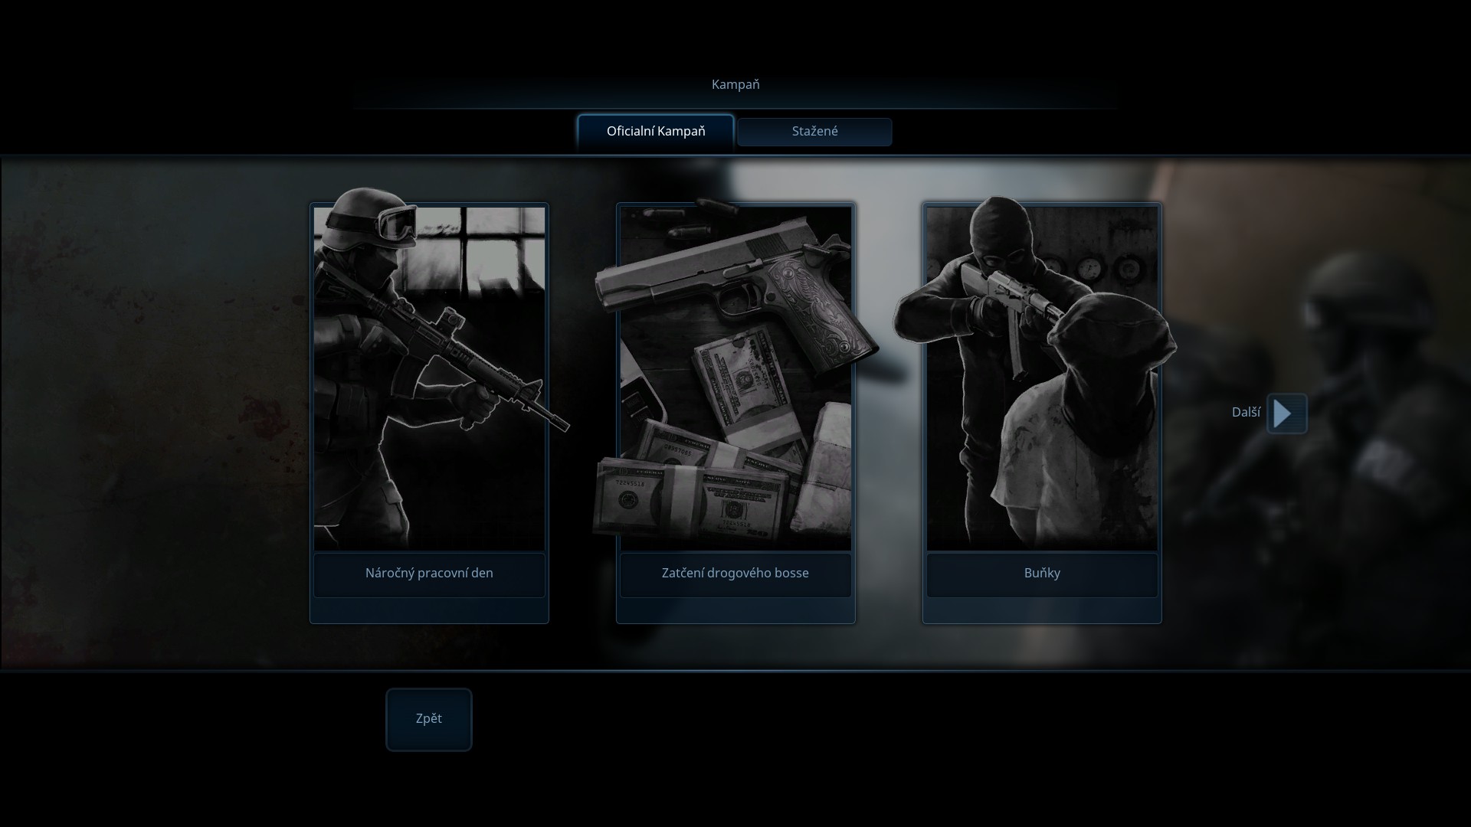Click the Další text label

click(1245, 413)
